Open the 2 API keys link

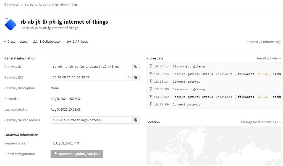80,42
